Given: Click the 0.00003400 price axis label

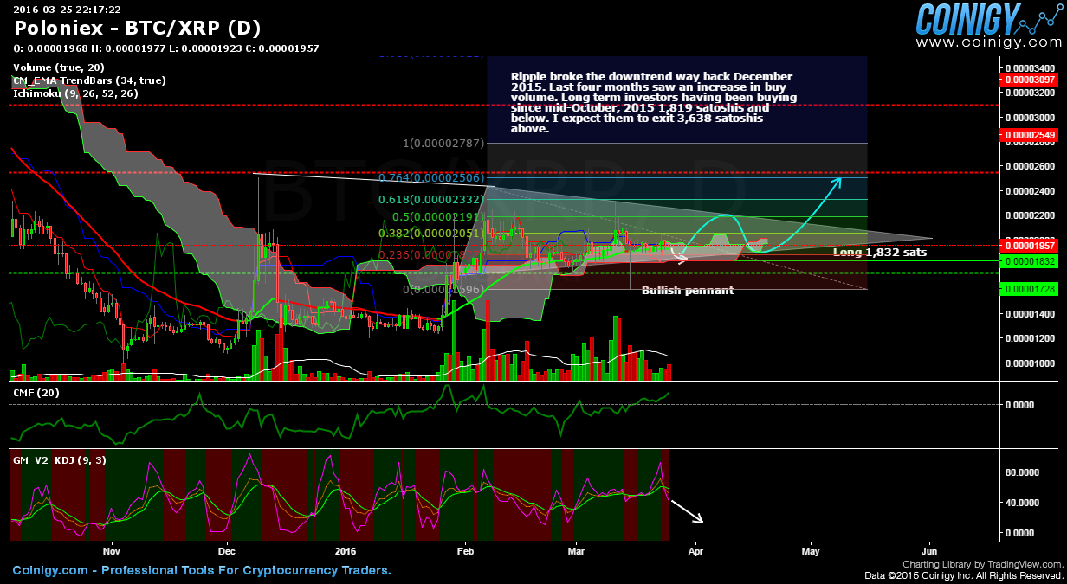Looking at the screenshot, I should tap(1031, 67).
